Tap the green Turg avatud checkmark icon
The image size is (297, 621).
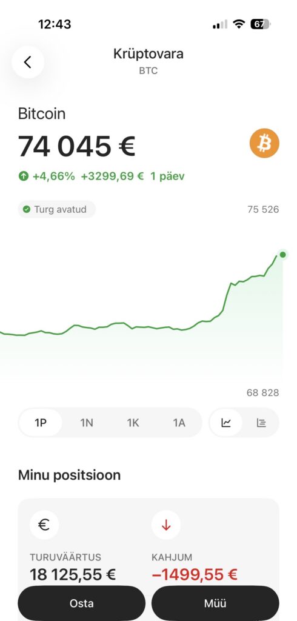pos(27,209)
